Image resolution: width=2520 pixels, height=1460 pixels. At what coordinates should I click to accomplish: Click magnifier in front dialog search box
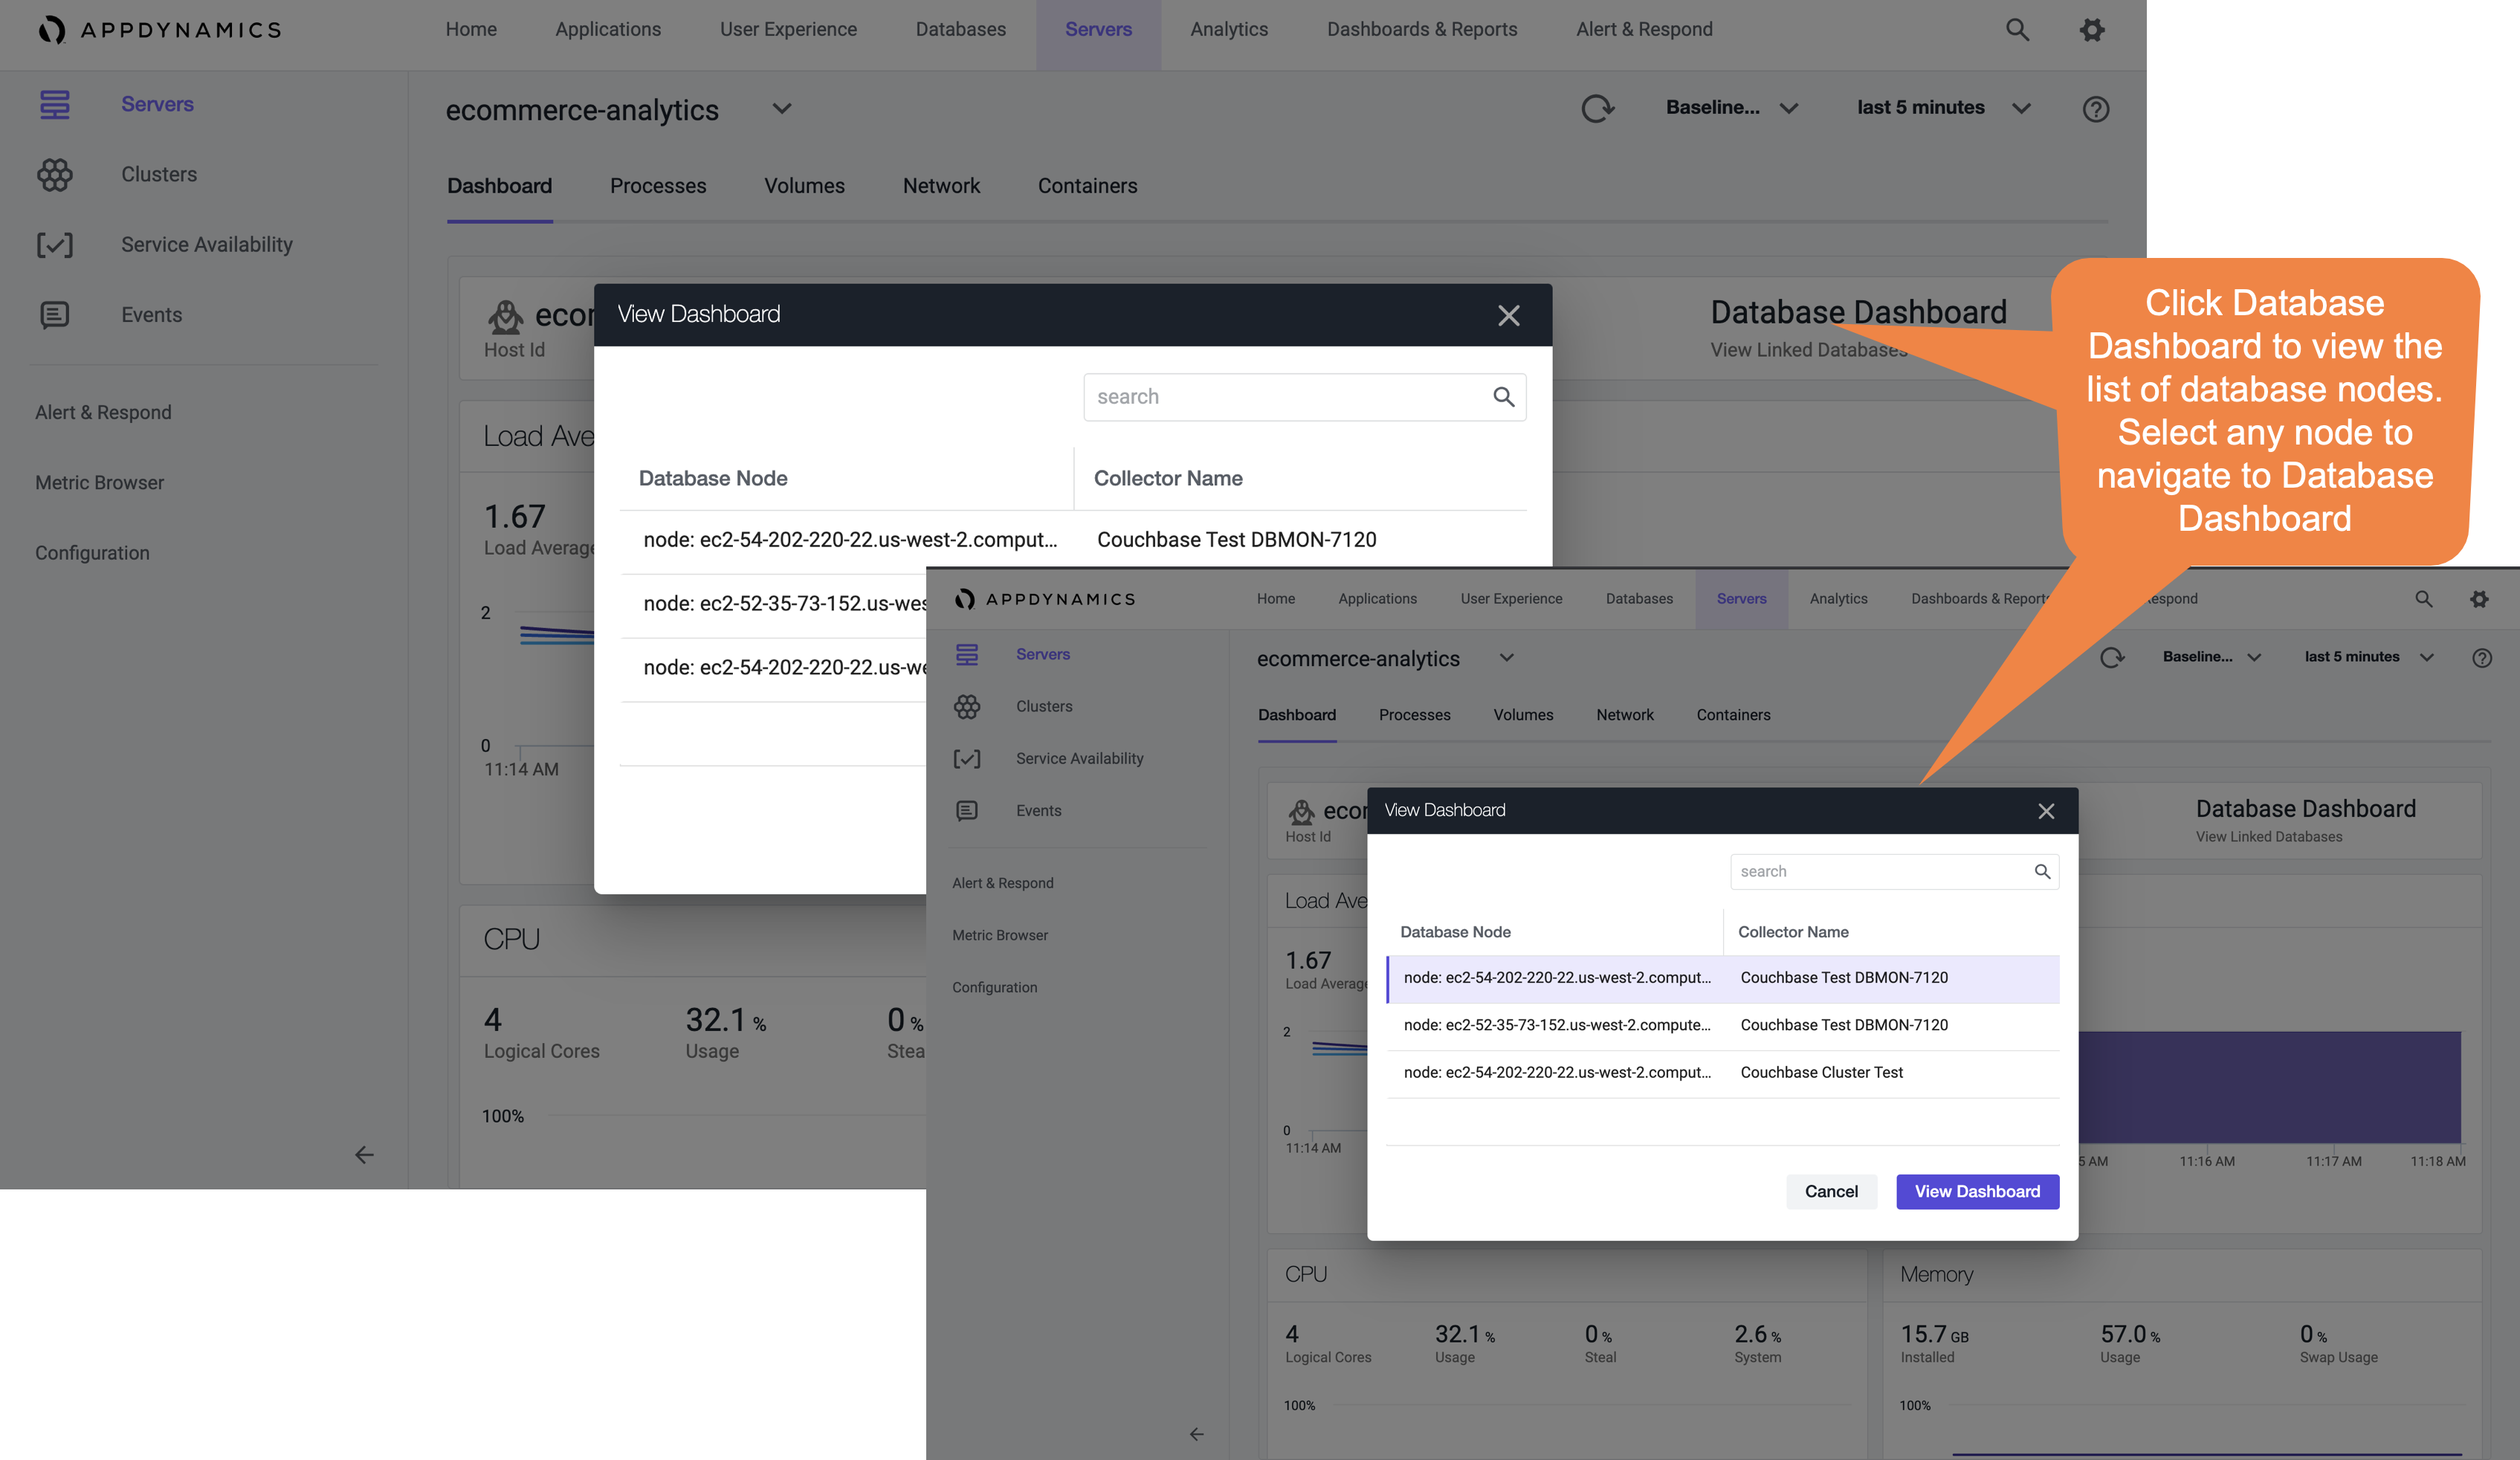2042,872
